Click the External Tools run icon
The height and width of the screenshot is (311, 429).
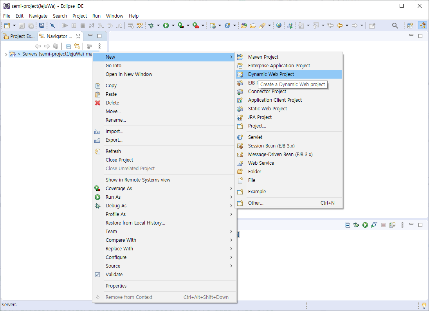tap(195, 25)
